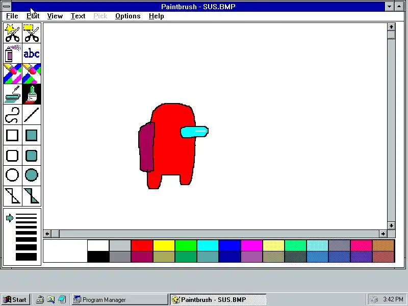This screenshot has width=408, height=306.
Task: Pick the dark maroon color swatch
Action: [x=142, y=257]
